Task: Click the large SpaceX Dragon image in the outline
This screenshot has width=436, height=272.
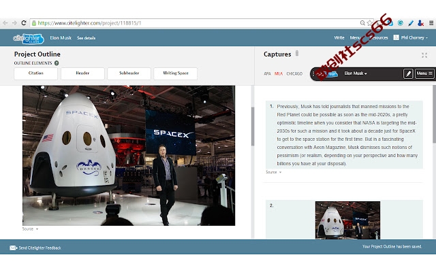Action: [x=129, y=156]
